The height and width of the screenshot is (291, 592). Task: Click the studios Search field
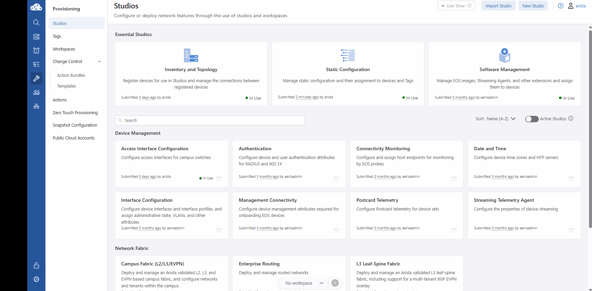tap(210, 121)
